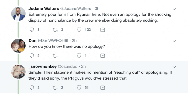Retweet Jodane Walters' Ryanair tweet
Screen dimensions: 188x94
55,30
